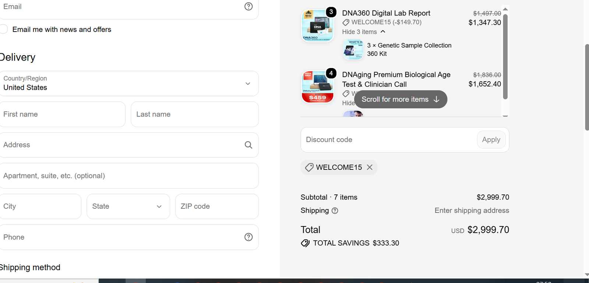
Task: Enable Email me with news and offers
Action: tap(4, 29)
